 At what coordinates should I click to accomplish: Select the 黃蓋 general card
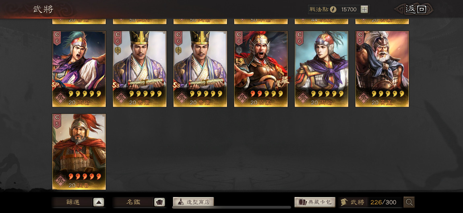click(x=382, y=69)
